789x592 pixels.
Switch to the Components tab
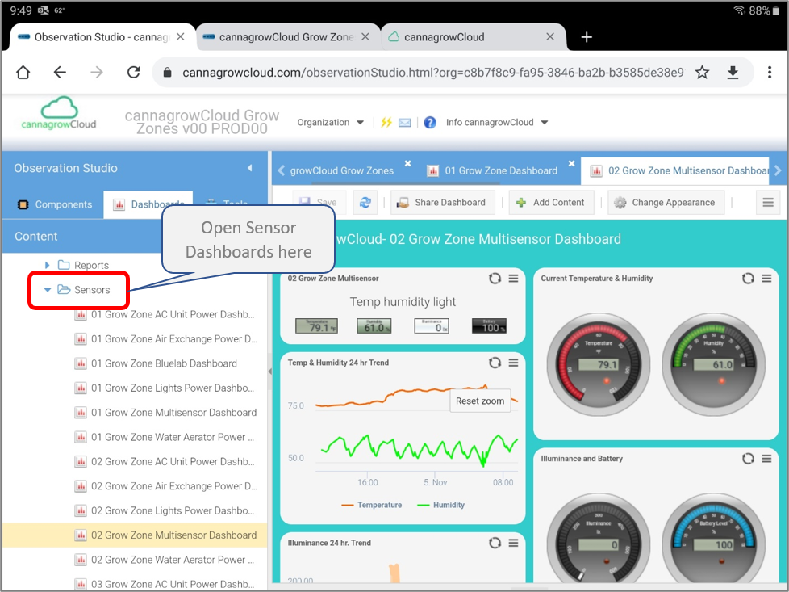coord(55,204)
